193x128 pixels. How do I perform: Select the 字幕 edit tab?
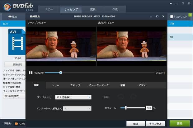123,85
